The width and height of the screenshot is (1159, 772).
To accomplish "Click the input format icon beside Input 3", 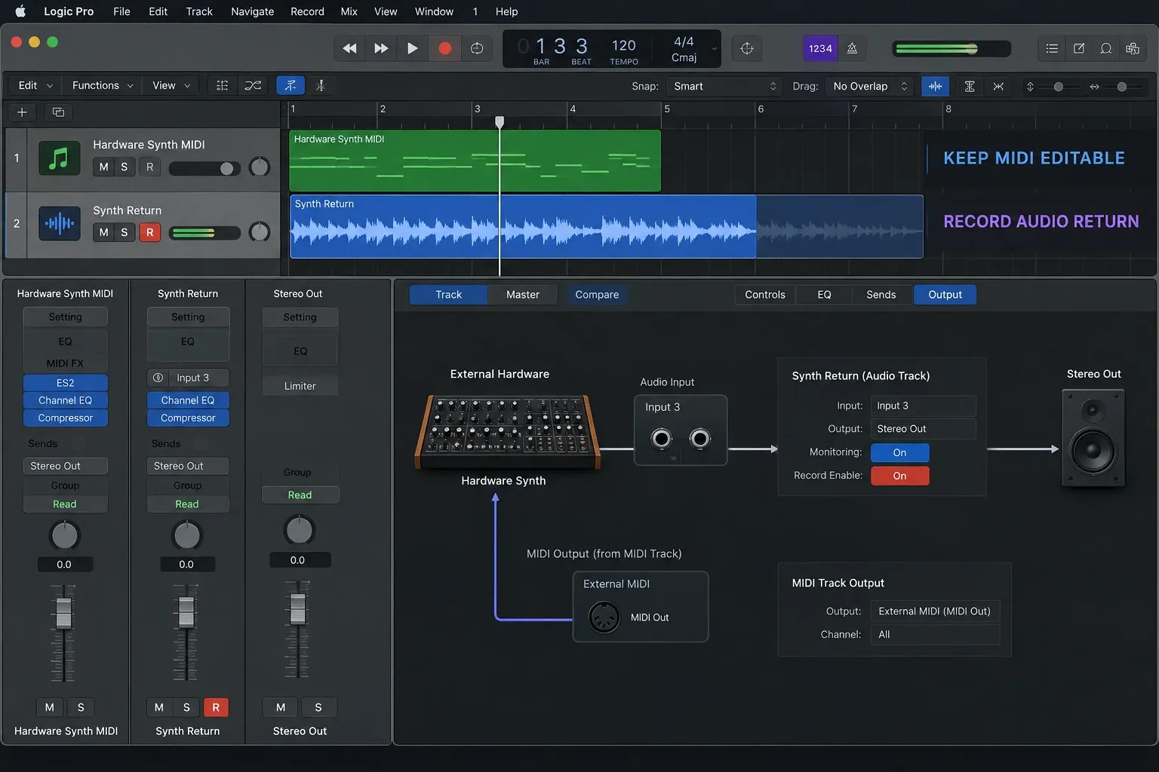I will 158,378.
